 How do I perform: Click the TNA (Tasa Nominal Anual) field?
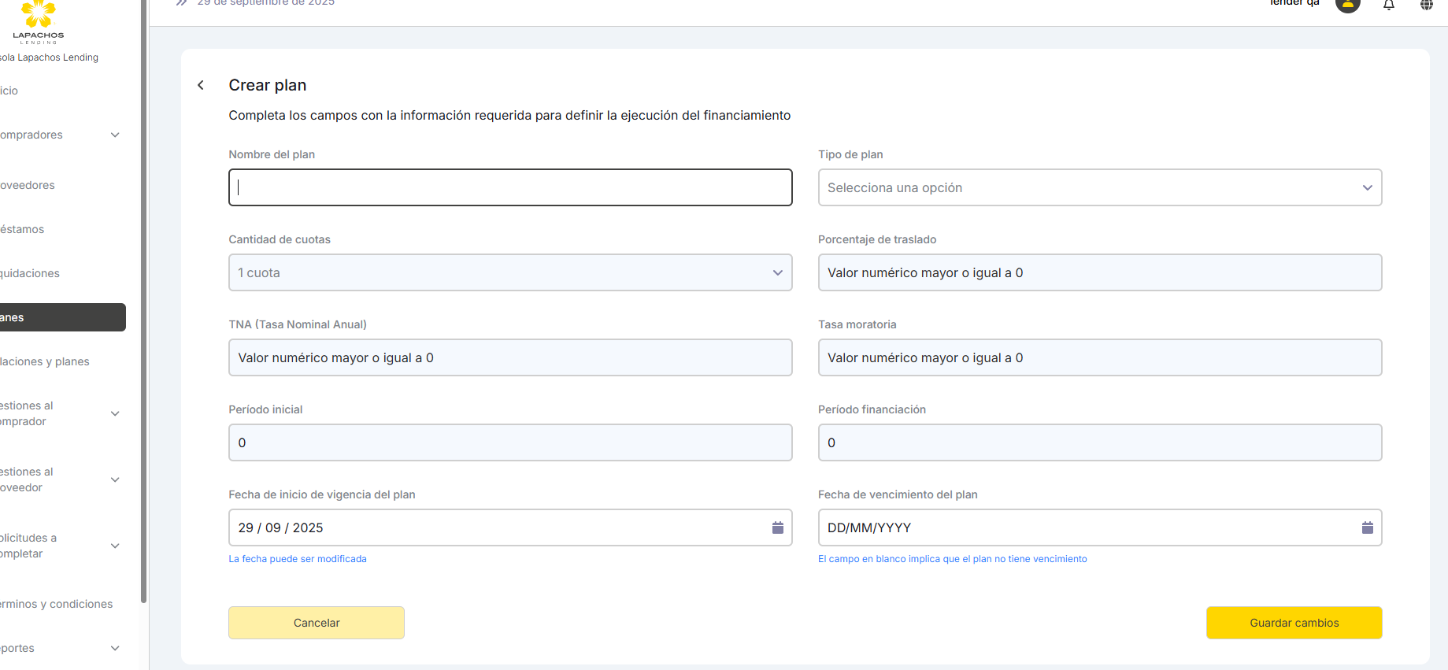(509, 357)
